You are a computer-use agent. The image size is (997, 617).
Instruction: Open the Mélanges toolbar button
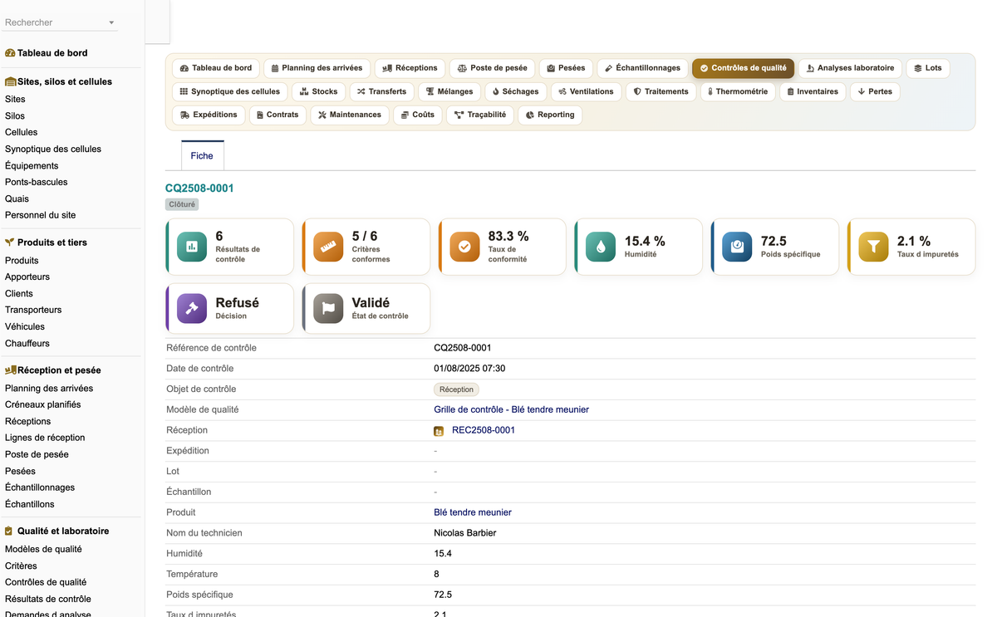[449, 91]
